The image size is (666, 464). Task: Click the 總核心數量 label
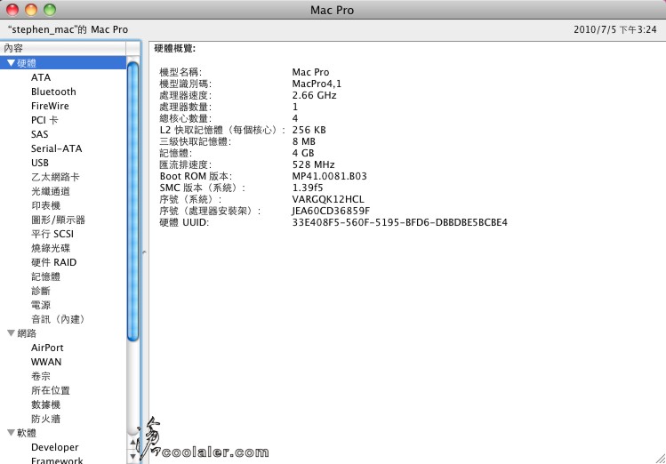coord(185,118)
